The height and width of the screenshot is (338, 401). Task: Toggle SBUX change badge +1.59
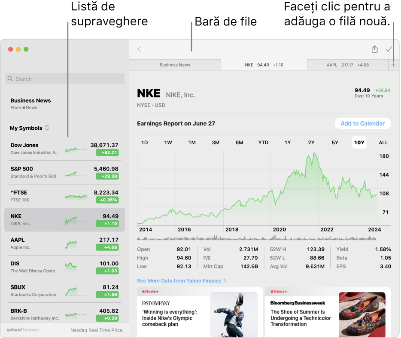[107, 295]
